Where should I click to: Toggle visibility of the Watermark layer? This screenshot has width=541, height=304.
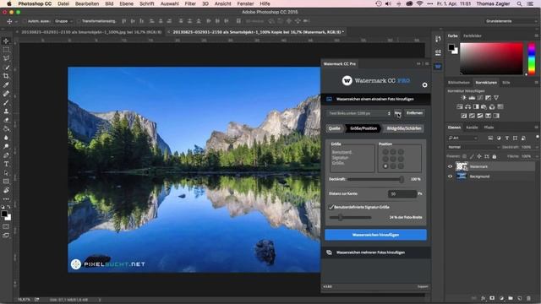pyautogui.click(x=450, y=166)
